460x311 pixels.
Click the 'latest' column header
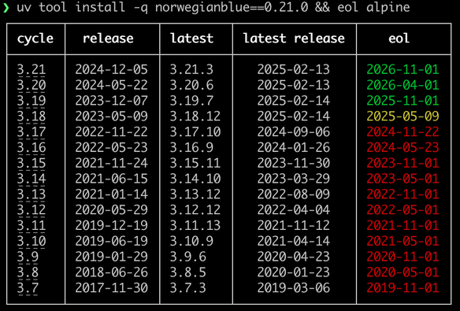click(x=192, y=39)
